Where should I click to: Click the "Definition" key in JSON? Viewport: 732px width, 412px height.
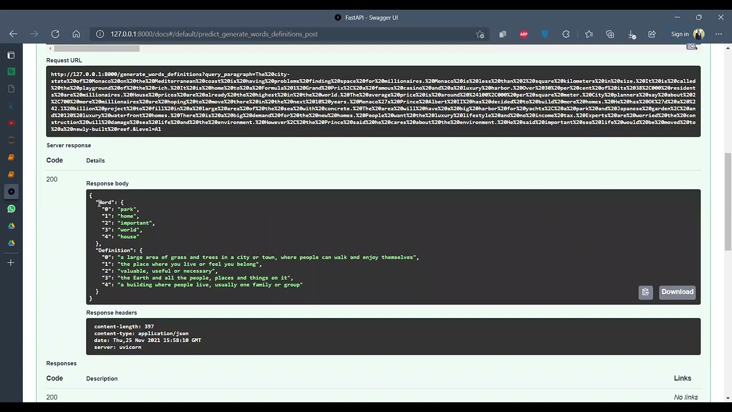(x=115, y=251)
